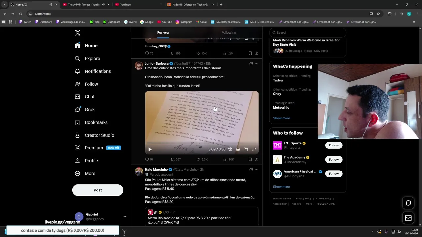This screenshot has width=422, height=237.
Task: View analytics of Junior Barbosa post (130K)
Action: click(228, 159)
